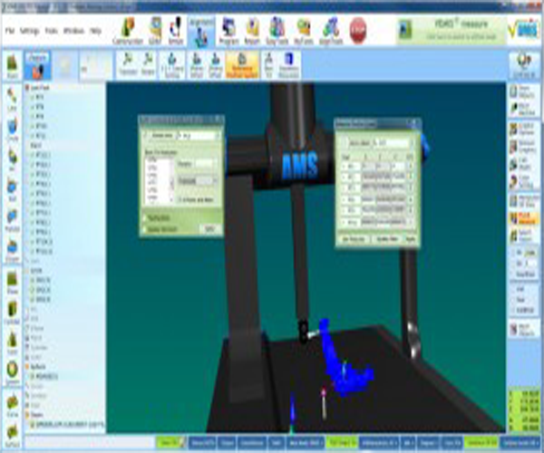Open the name dropdown in RPS dialog

pos(393,143)
